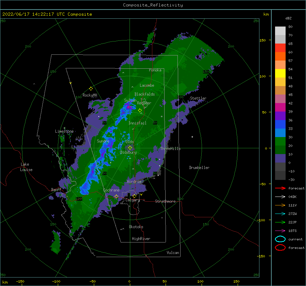The height and width of the screenshot is (286, 306).
Task: Select the red forecast ellipse icon
Action: coord(280,248)
